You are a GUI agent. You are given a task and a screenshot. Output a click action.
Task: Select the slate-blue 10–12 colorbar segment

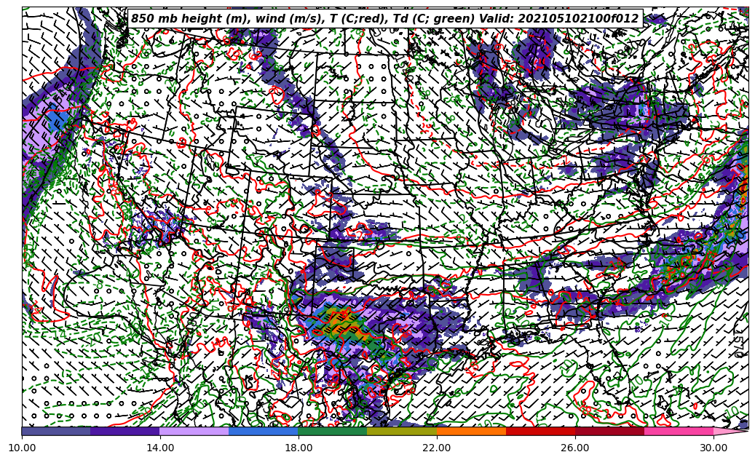click(56, 431)
